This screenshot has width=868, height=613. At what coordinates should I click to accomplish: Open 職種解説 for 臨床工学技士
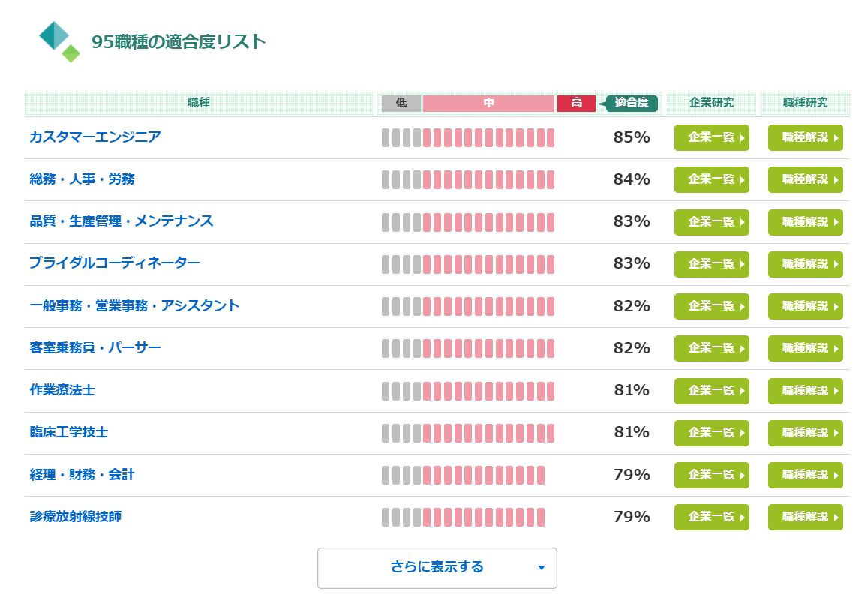pos(805,433)
